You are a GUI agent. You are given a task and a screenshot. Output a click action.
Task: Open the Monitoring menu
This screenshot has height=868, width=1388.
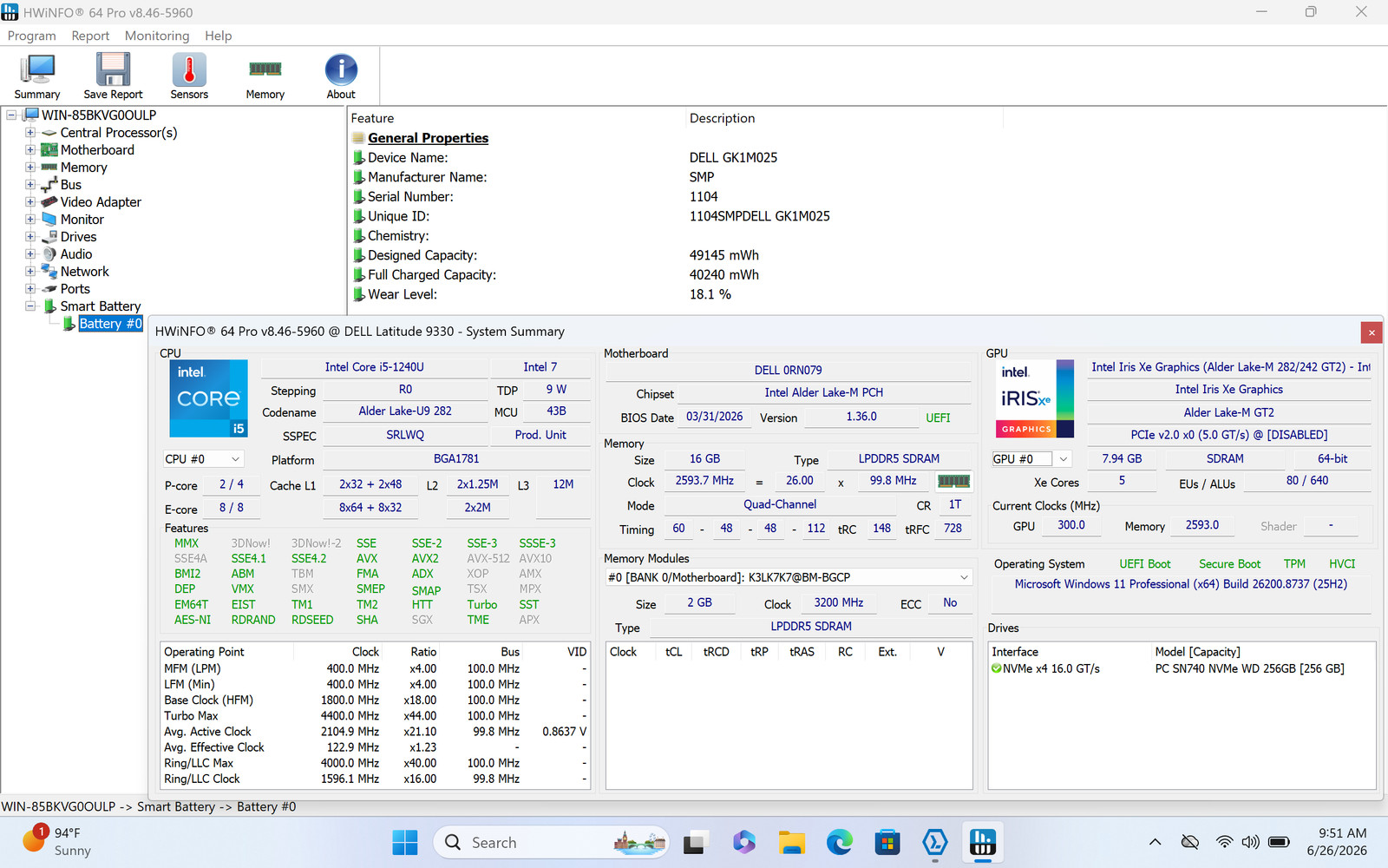pos(157,36)
